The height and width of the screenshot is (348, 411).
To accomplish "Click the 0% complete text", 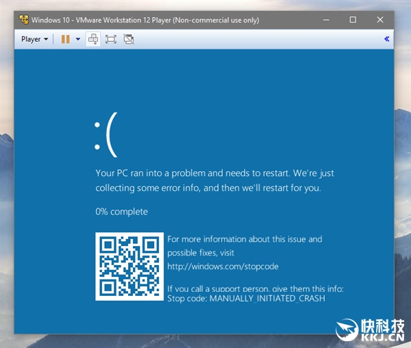I will coord(122,212).
